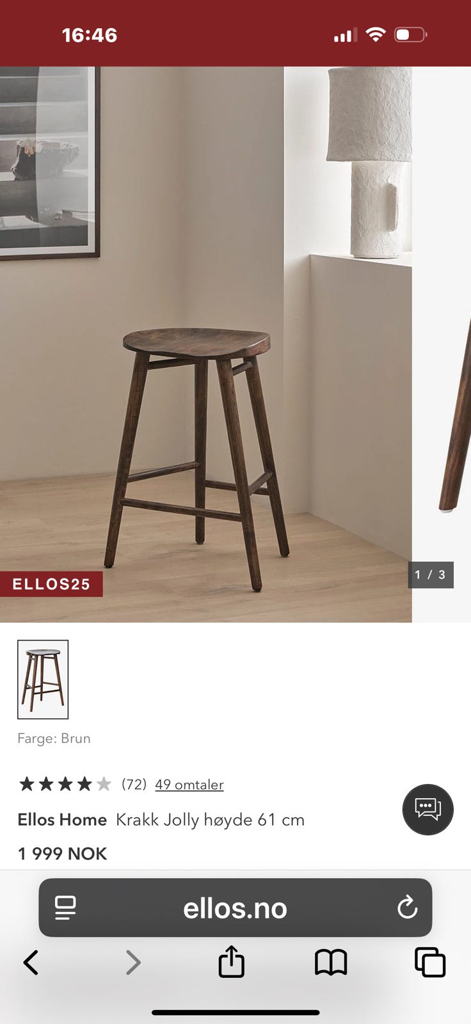The width and height of the screenshot is (471, 1024).
Task: Click the ELLOS25 promo badge
Action: [x=51, y=584]
